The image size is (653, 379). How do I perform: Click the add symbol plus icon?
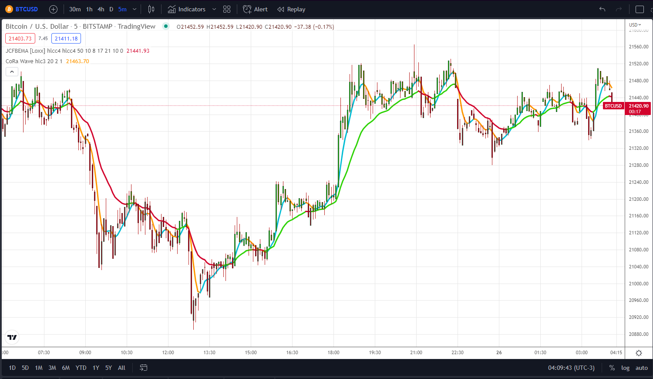(x=53, y=9)
